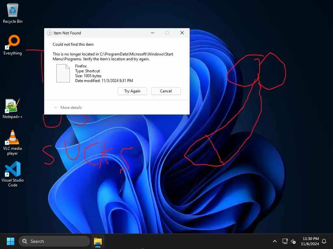Select the VLC media player shortcut
Screen dimensions: 333x249
click(13, 143)
